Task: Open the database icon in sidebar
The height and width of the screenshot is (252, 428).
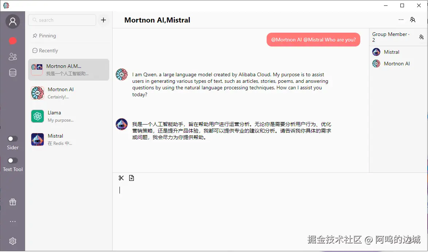Action: [13, 73]
